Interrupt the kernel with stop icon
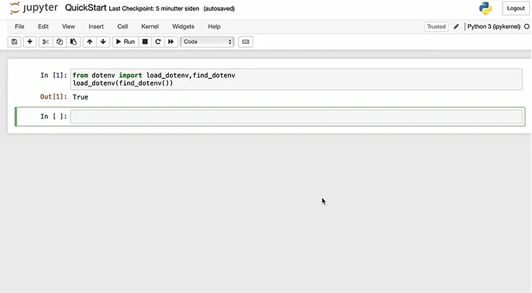Viewport: 532px width, 293px height. coord(144,42)
